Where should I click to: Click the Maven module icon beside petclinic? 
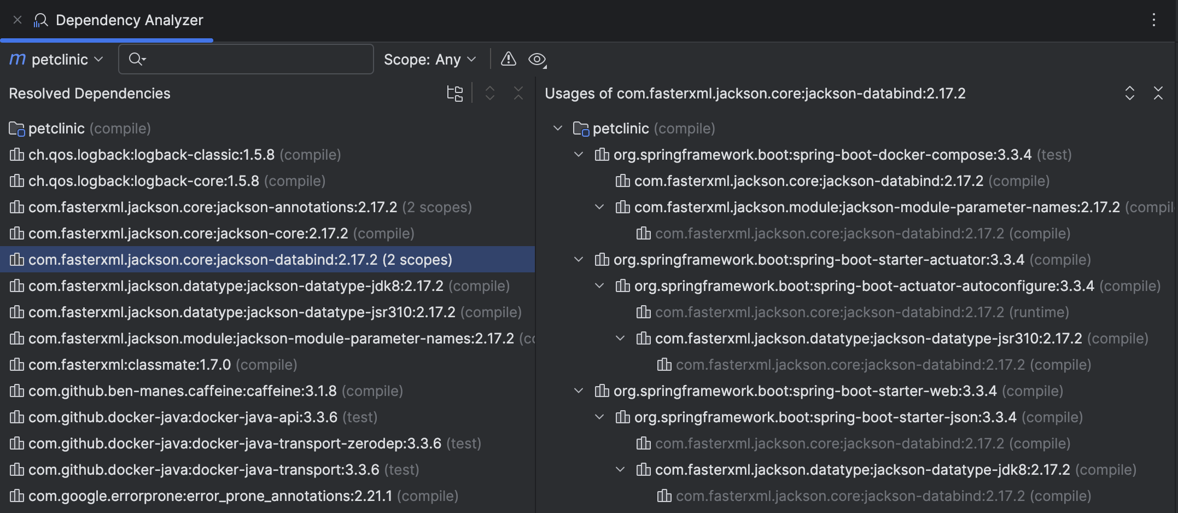[16, 59]
